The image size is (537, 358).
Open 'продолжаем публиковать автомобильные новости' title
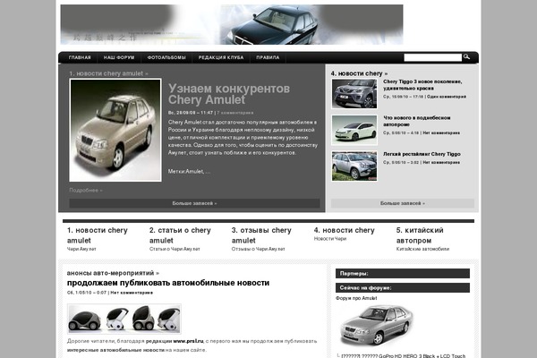[x=168, y=283]
